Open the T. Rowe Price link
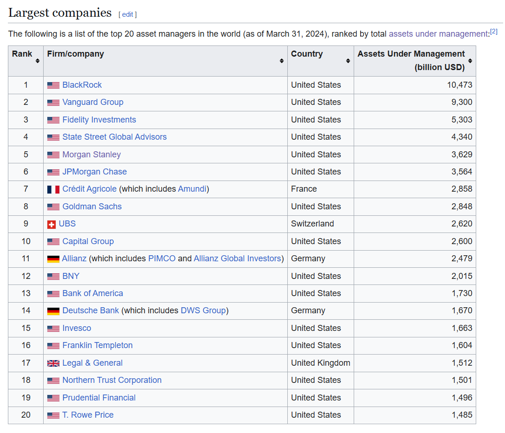Viewport: 505px width, 433px height. coord(88,415)
